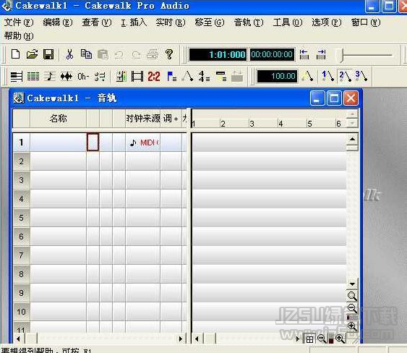Open the 帮助(H) menu
Image resolution: width=407 pixels, height=353 pixels.
[19, 36]
